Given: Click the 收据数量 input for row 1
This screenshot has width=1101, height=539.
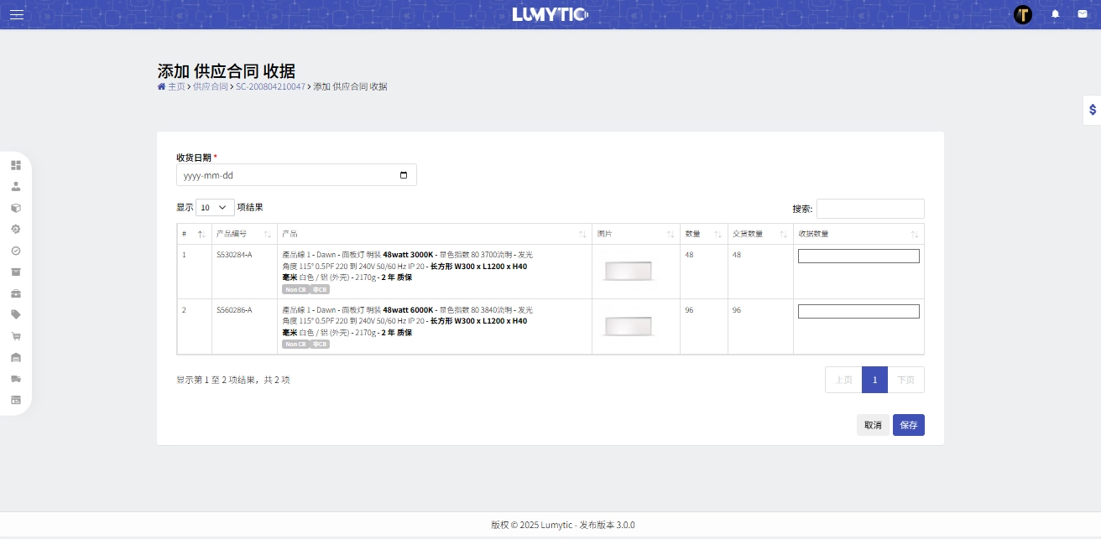Looking at the screenshot, I should click(x=858, y=256).
